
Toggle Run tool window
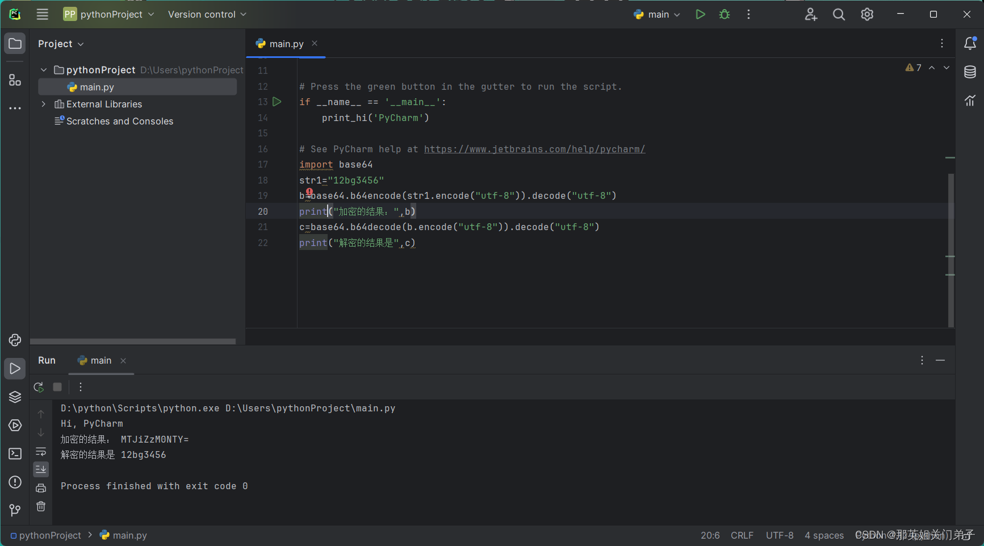[15, 369]
